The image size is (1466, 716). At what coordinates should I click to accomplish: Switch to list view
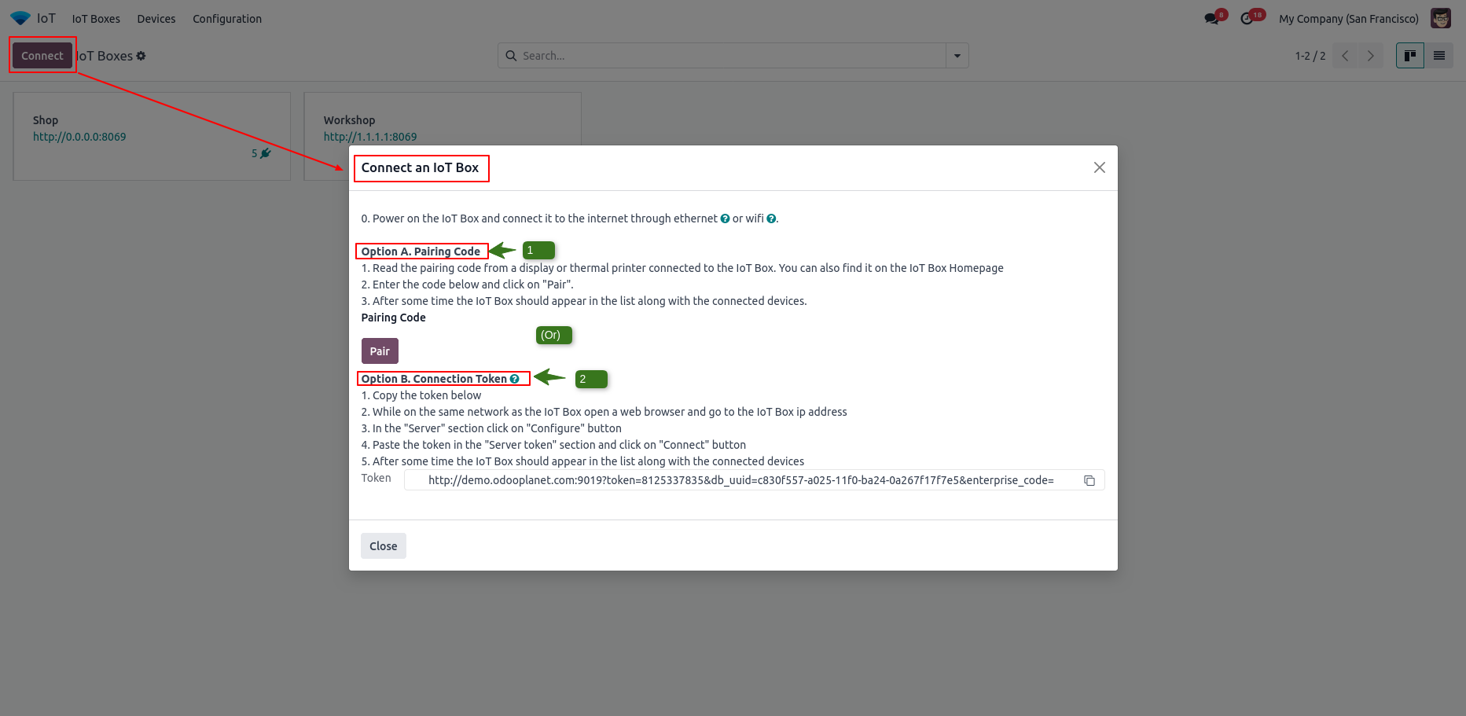coord(1439,56)
